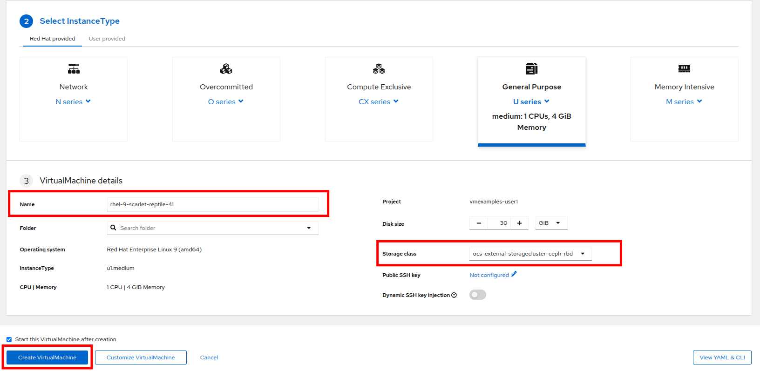
Task: Expand the M series dropdown
Action: (x=684, y=101)
